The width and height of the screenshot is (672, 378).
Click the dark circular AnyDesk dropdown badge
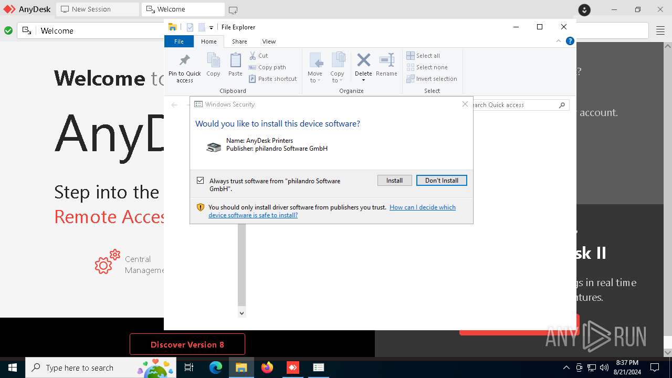click(584, 10)
